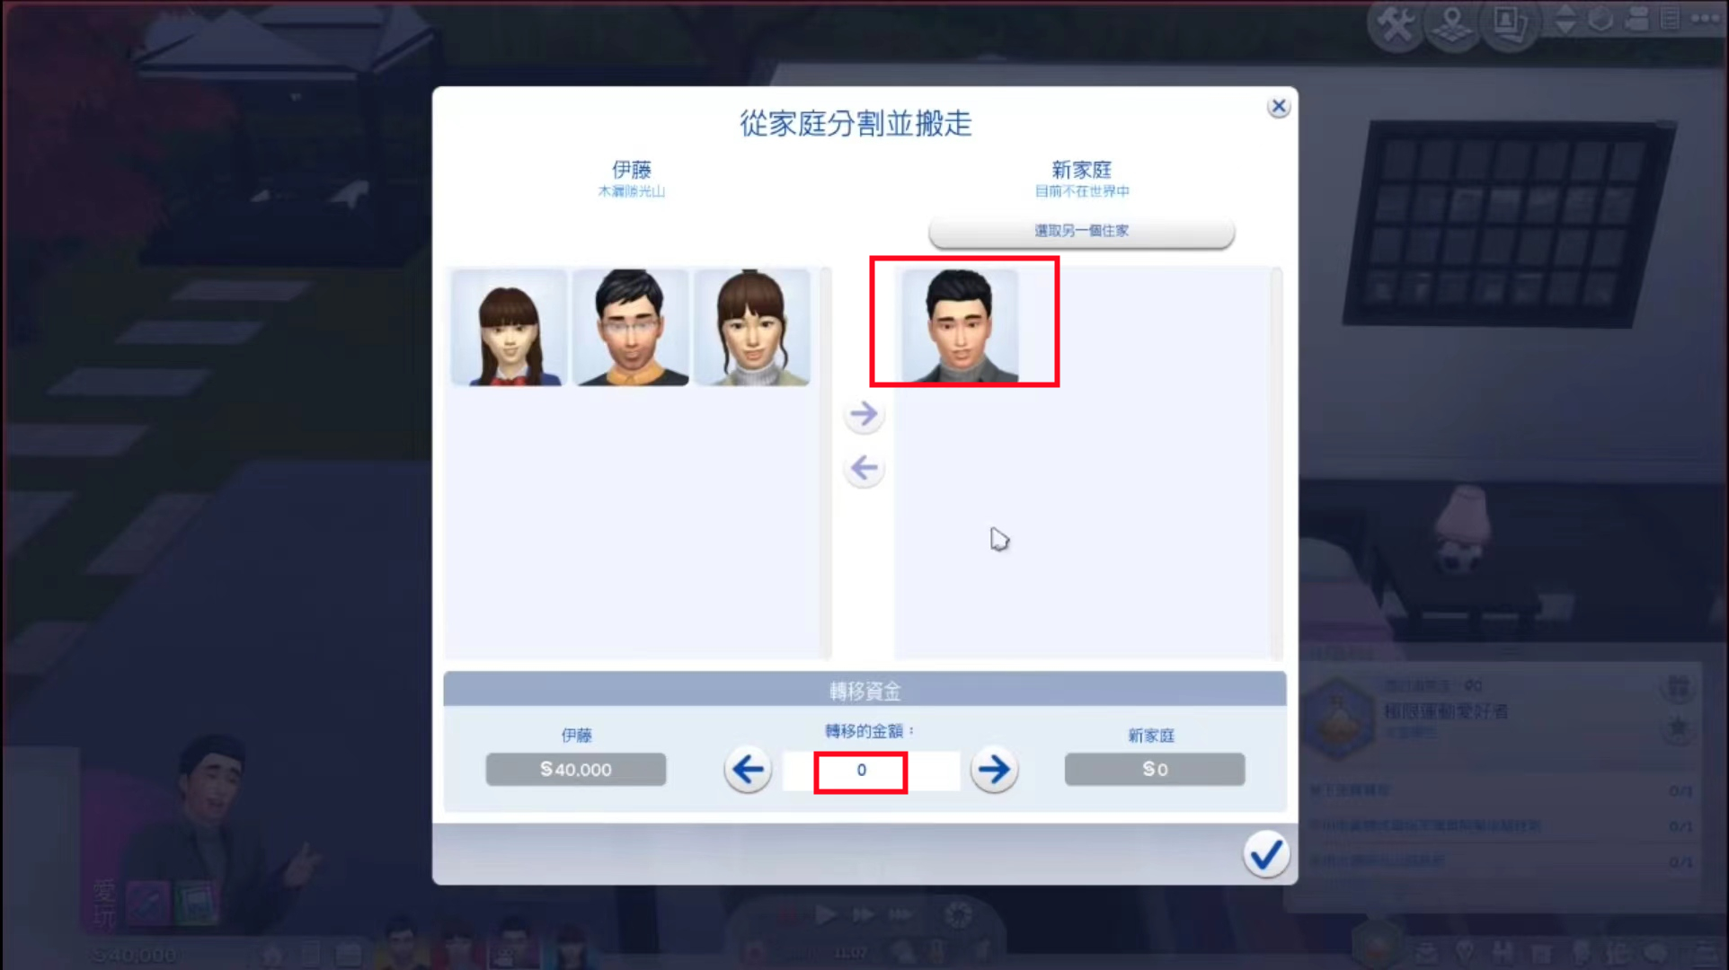
Task: Click the new household list scrollbar
Action: coord(1276,463)
